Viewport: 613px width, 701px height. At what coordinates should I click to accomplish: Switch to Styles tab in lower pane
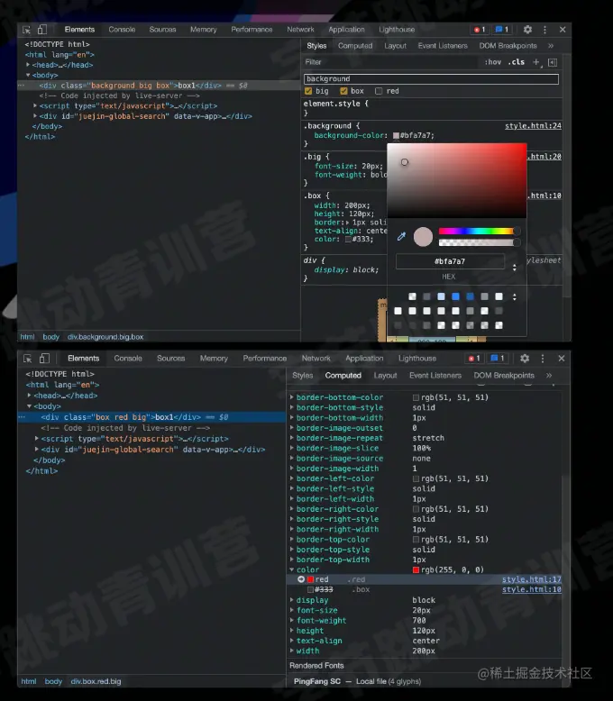click(303, 376)
